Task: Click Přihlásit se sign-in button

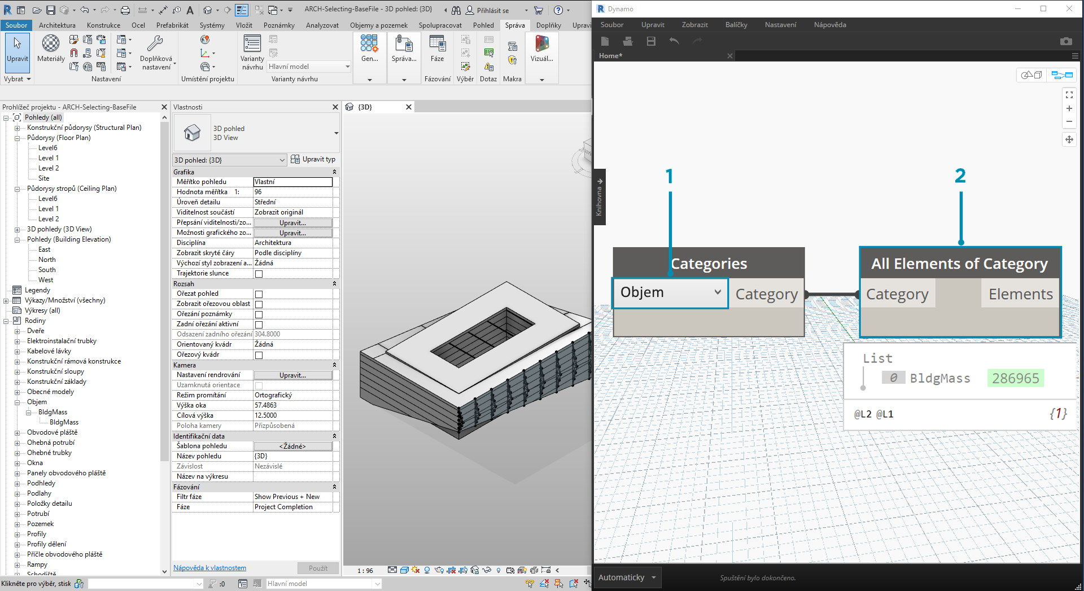Action: point(487,10)
